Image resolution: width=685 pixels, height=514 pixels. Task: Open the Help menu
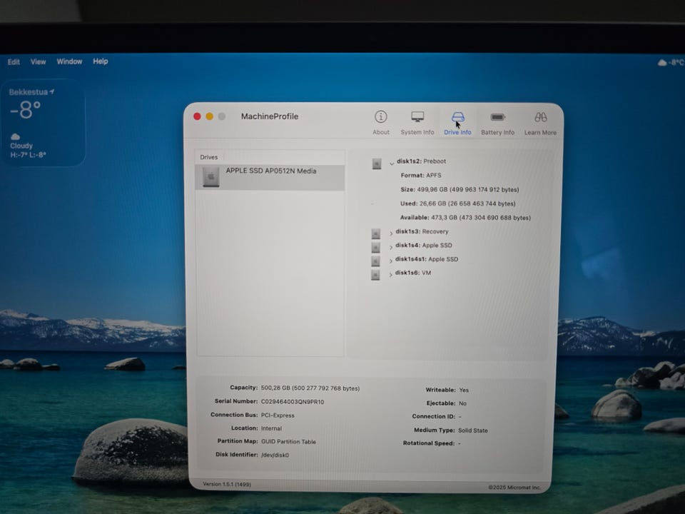(101, 61)
